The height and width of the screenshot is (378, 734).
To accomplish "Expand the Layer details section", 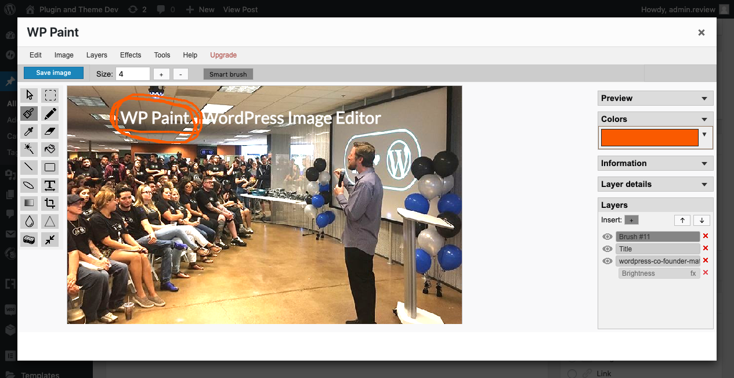I will click(655, 183).
